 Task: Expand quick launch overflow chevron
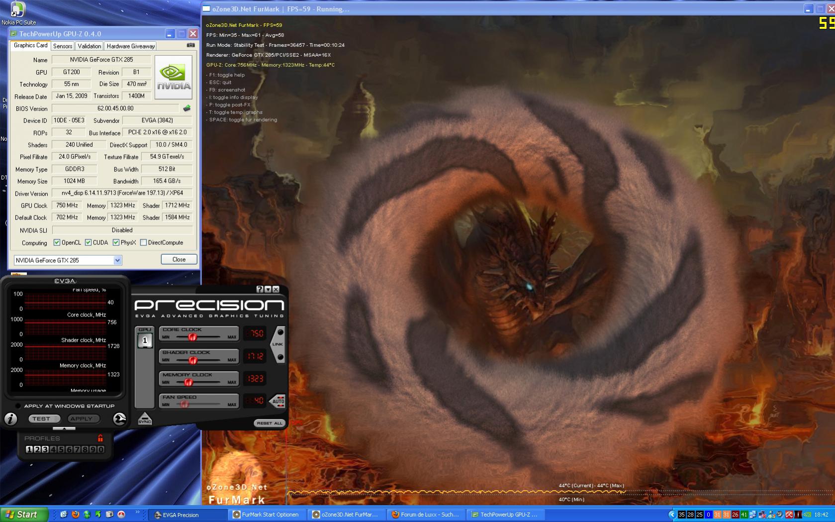pyautogui.click(x=138, y=512)
